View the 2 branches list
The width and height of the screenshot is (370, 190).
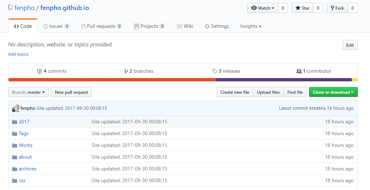coord(139,71)
